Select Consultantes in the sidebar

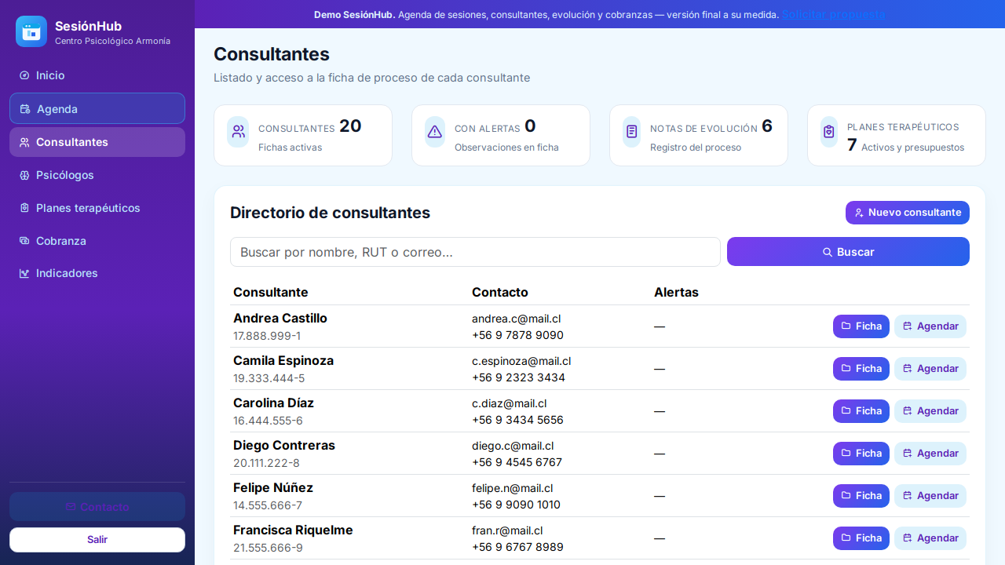click(x=97, y=142)
